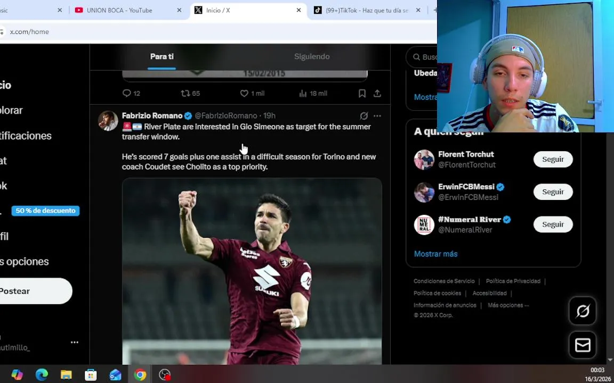Close the Inicio / X tab
614x383 pixels.
(x=299, y=11)
